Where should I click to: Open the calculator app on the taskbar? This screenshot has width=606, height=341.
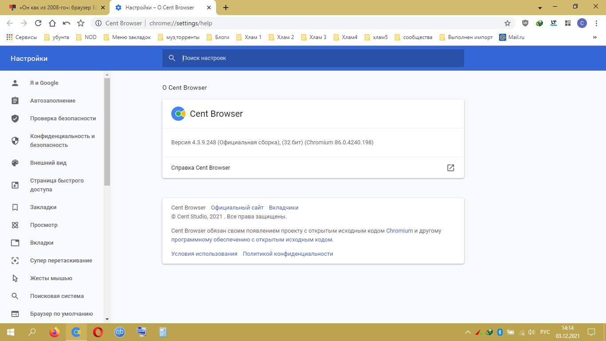(x=163, y=332)
